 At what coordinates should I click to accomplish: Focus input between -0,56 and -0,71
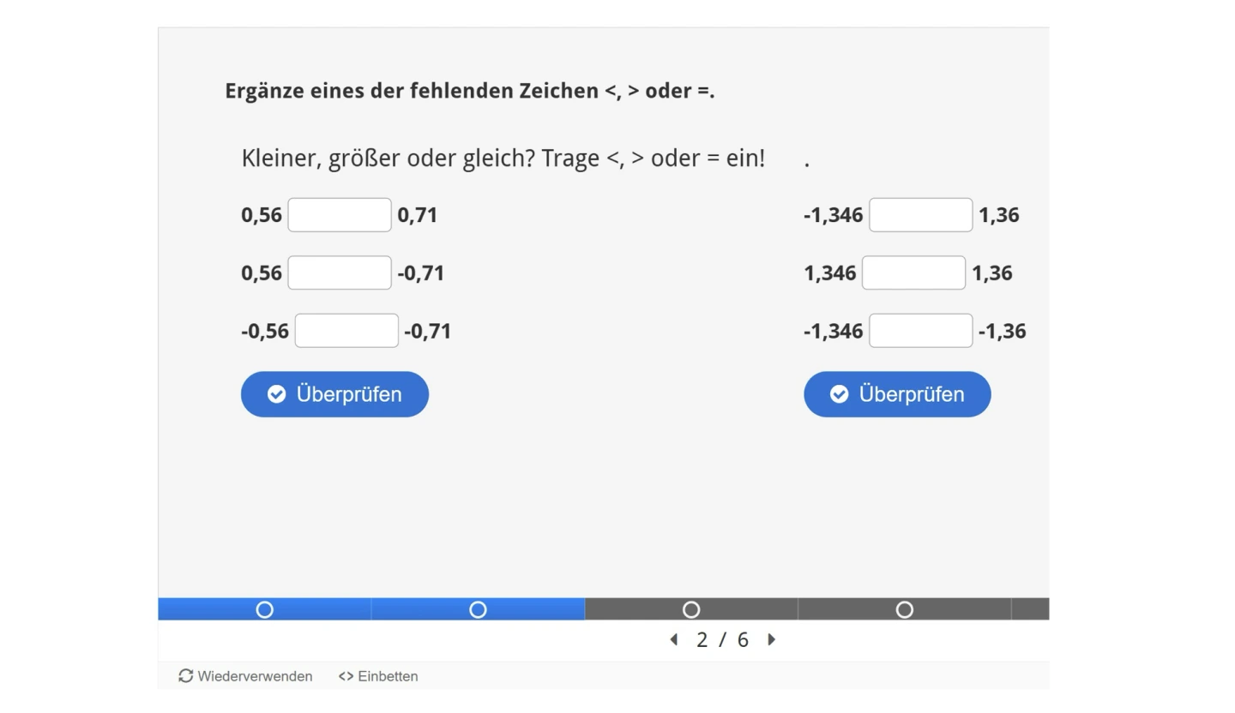(346, 331)
